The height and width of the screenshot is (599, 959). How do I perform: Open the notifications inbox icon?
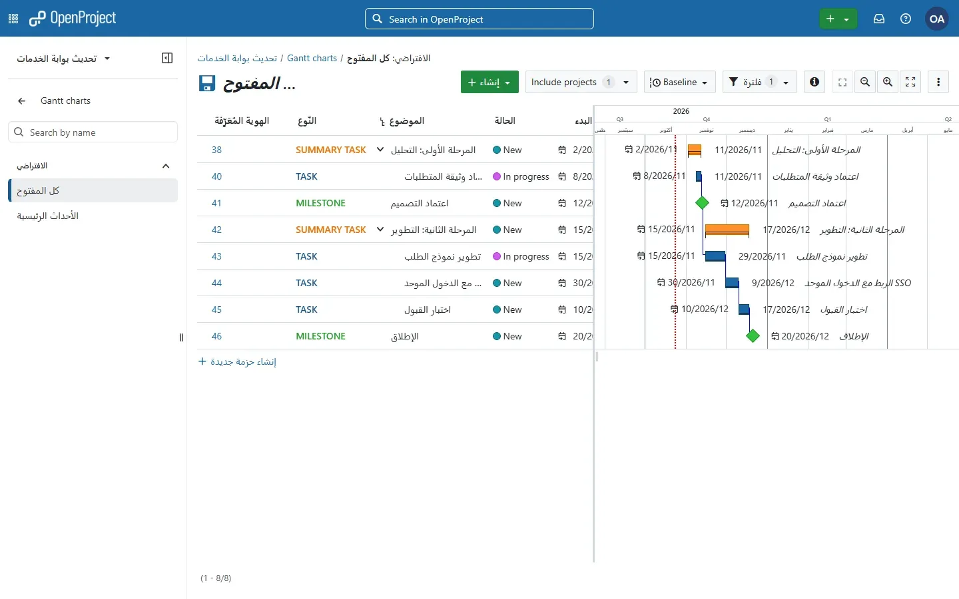(x=880, y=19)
